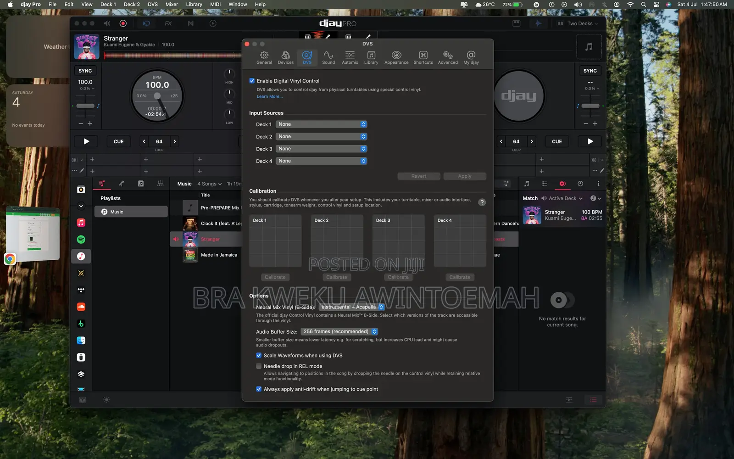Open Audio Buffer Size dropdown
This screenshot has width=734, height=459.
[x=339, y=331]
